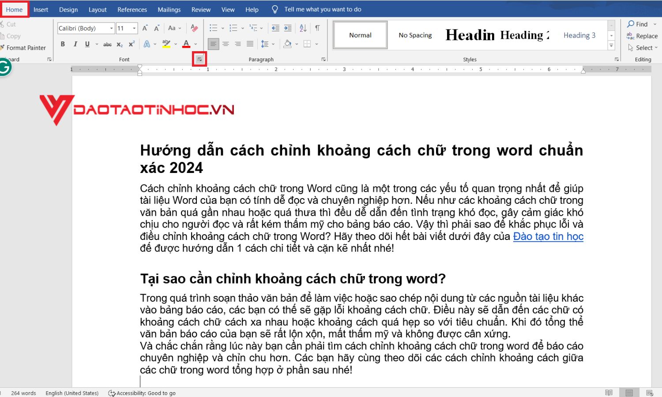Toggle Italic formatting
This screenshot has width=662, height=397.
coord(75,44)
